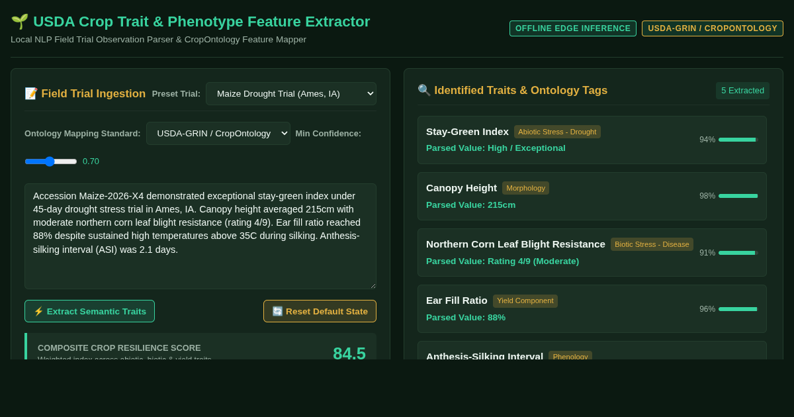The image size is (794, 417).
Task: Click Parsed Value: 88% text
Action: click(x=466, y=318)
